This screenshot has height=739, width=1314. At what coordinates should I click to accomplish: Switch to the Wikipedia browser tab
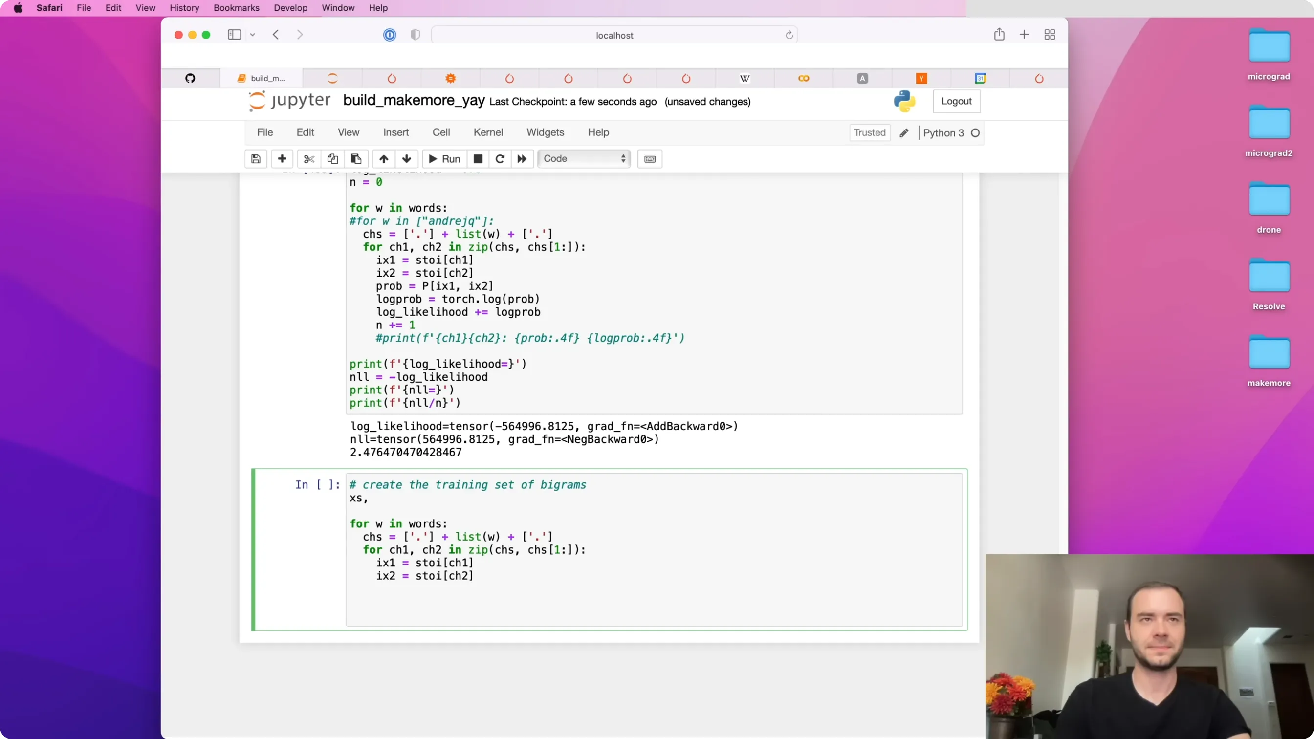point(745,78)
